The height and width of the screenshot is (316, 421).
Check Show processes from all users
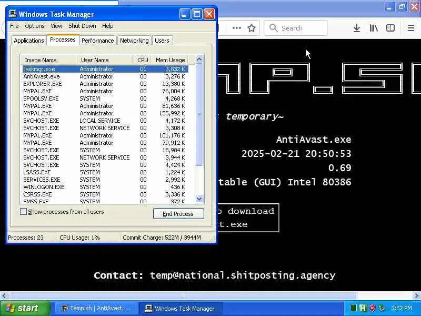click(x=23, y=212)
